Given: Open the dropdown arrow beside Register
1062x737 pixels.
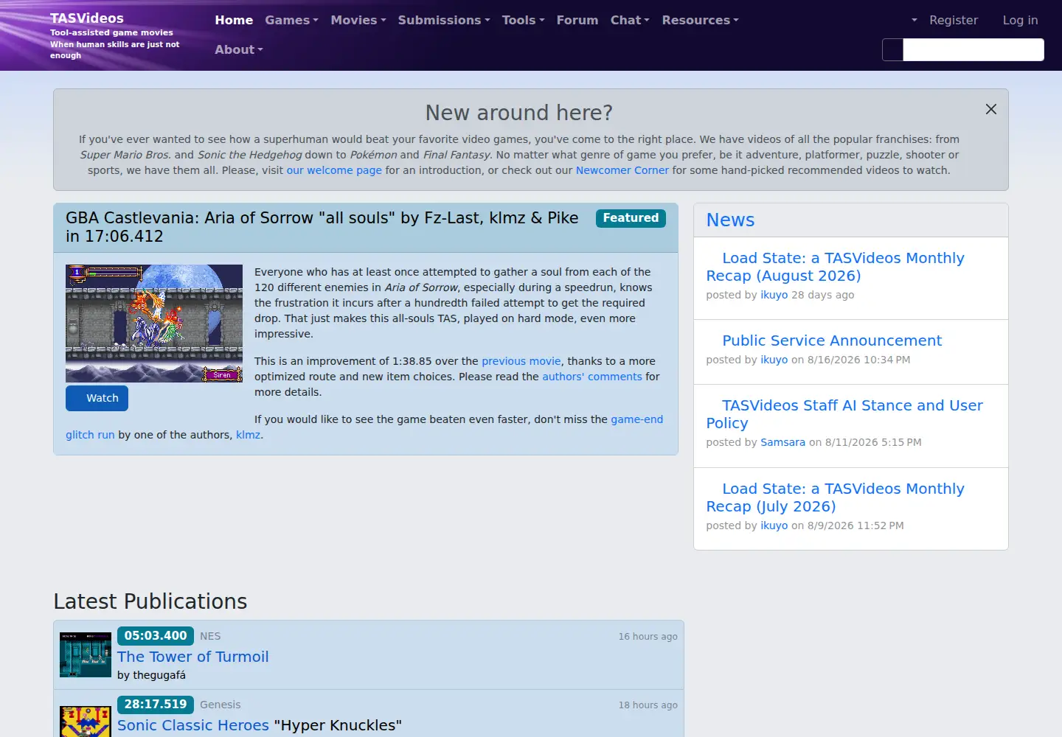Looking at the screenshot, I should pos(914,20).
